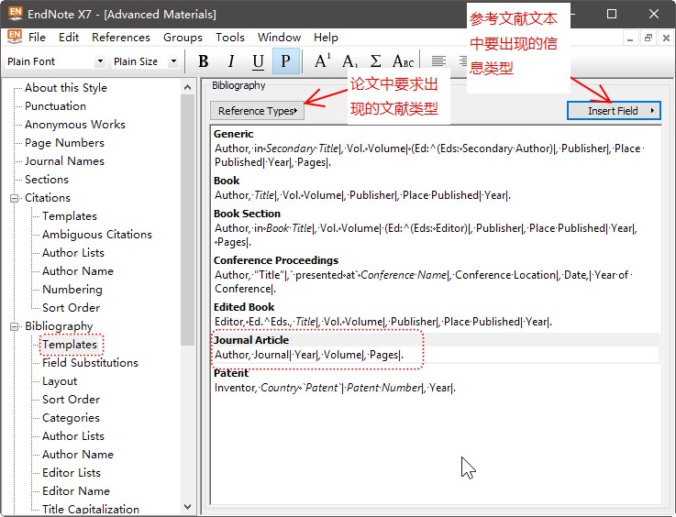
Task: Click the Generic template heading
Action: [233, 134]
